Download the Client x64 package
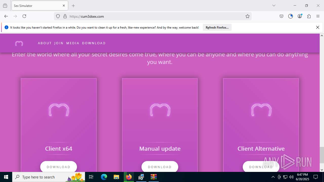324x182 pixels. point(58,167)
